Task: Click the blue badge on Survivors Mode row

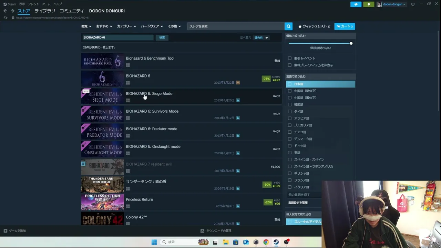Action: coord(238,118)
